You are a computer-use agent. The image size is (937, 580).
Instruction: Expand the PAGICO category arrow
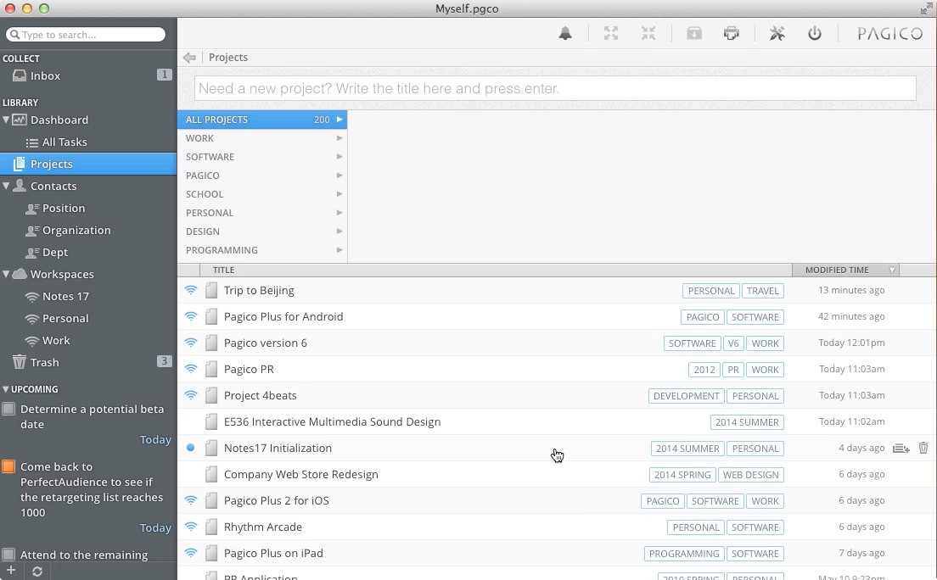click(x=339, y=175)
